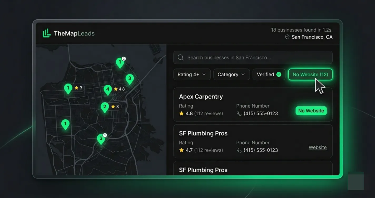Screen dimensions: 375x198
Task: Click Apex Carpentry phone number (415) 555-0123
Action: click(261, 113)
